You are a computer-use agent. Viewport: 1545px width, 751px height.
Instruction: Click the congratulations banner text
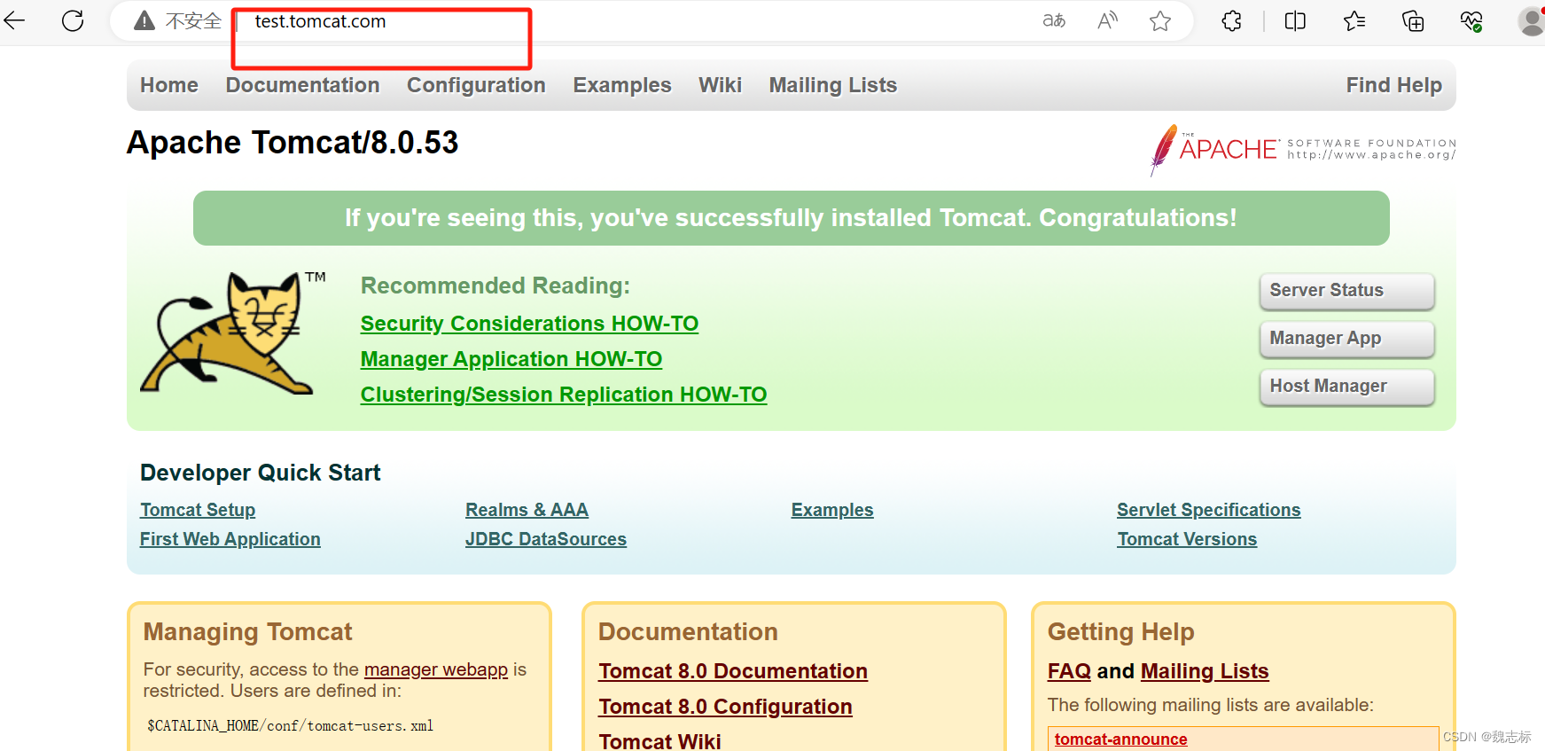click(791, 218)
